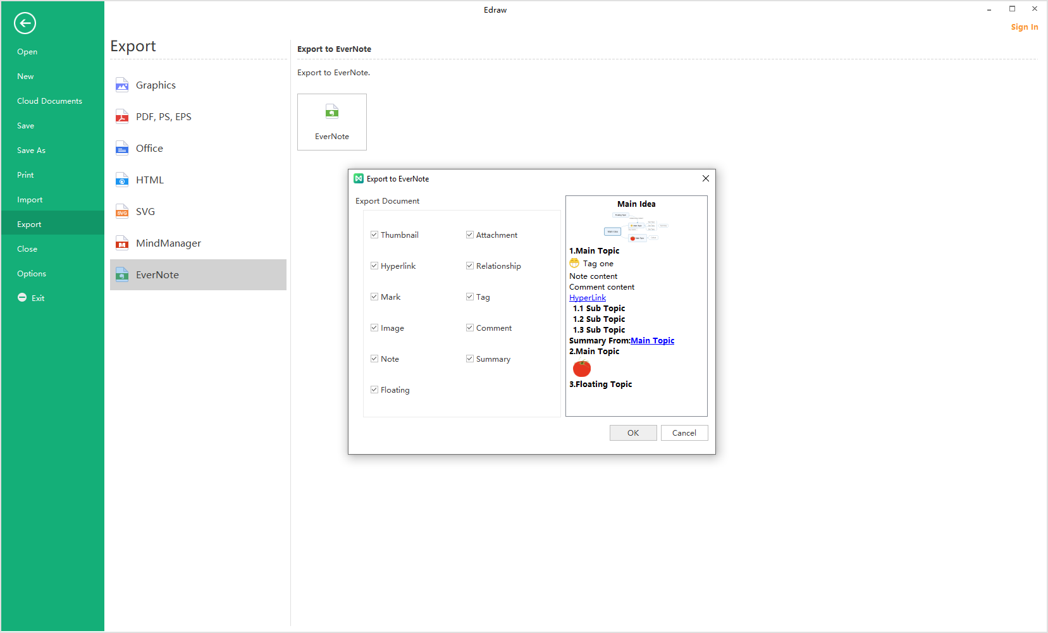This screenshot has height=633, width=1048.
Task: Uncheck the Thumbnail checkbox
Action: (374, 235)
